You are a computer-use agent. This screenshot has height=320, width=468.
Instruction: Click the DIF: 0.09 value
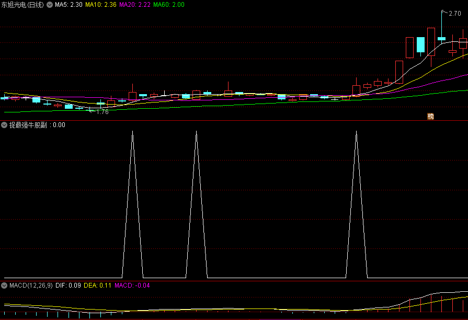(x=68, y=285)
